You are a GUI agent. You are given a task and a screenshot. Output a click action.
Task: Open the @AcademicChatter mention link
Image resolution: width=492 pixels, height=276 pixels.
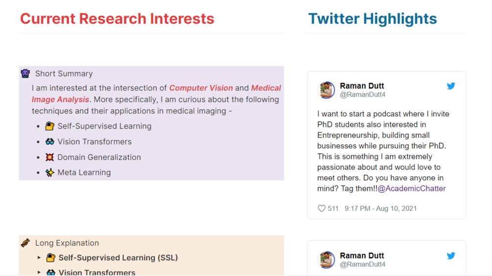(412, 188)
